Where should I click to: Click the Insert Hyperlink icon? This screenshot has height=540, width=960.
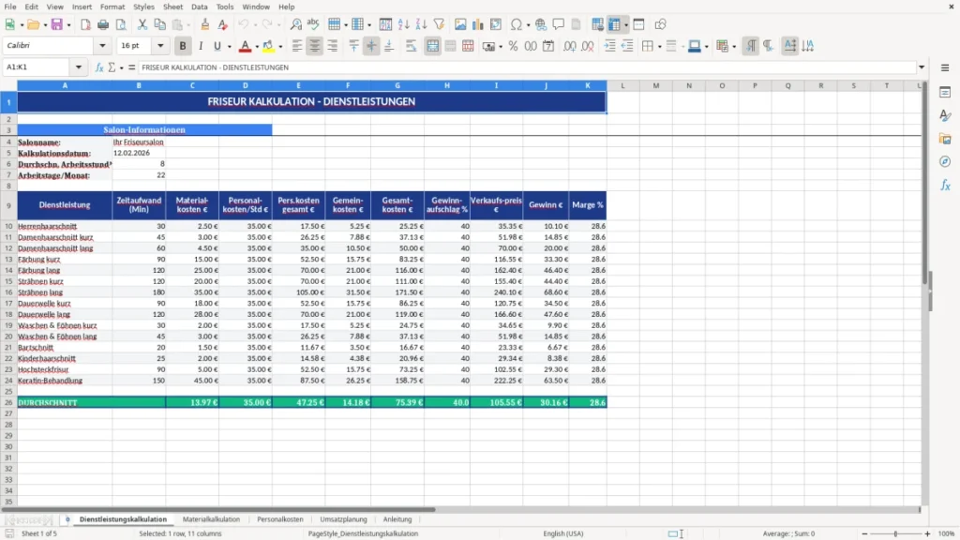pyautogui.click(x=541, y=24)
